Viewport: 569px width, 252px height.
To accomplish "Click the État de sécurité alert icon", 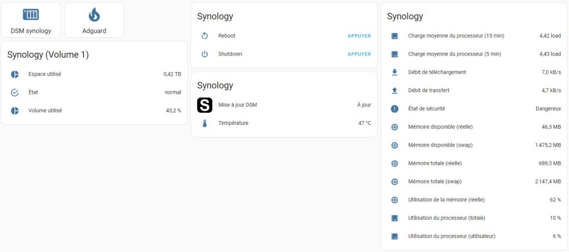I will click(x=395, y=109).
